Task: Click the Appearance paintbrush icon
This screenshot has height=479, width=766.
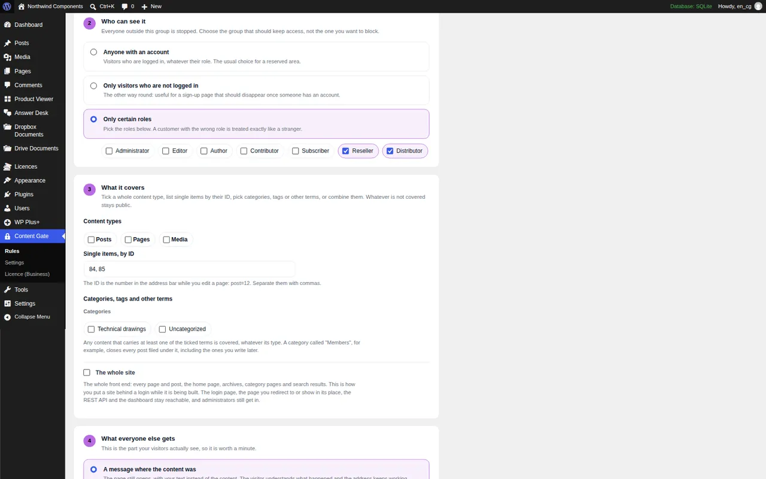Action: [7, 180]
